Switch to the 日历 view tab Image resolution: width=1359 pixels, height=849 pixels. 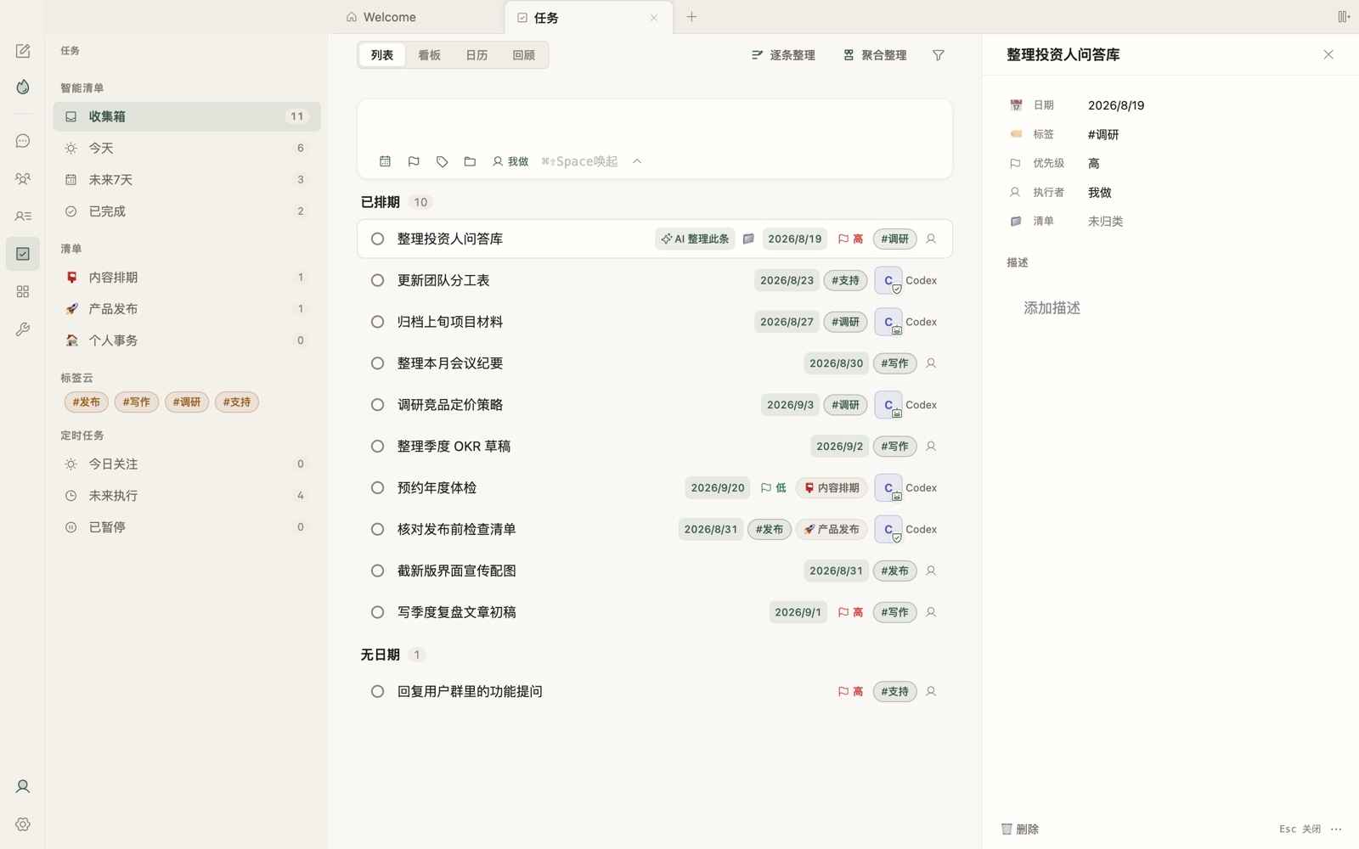point(476,55)
